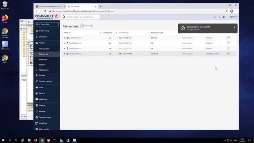Open Guided setup in the sidebar
Viewport: 254px width, 143px height.
(x=44, y=31)
